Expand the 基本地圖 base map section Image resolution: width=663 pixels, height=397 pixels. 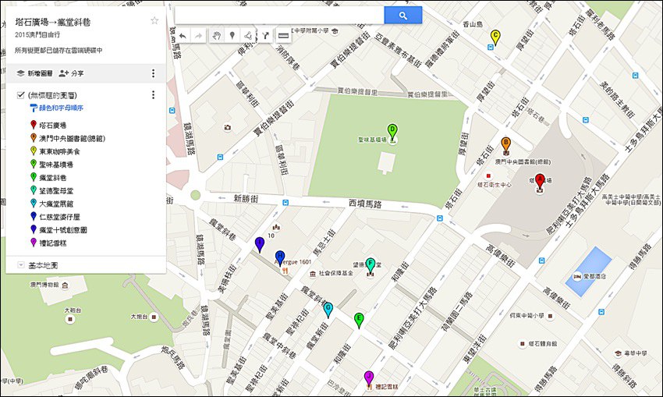pyautogui.click(x=21, y=265)
